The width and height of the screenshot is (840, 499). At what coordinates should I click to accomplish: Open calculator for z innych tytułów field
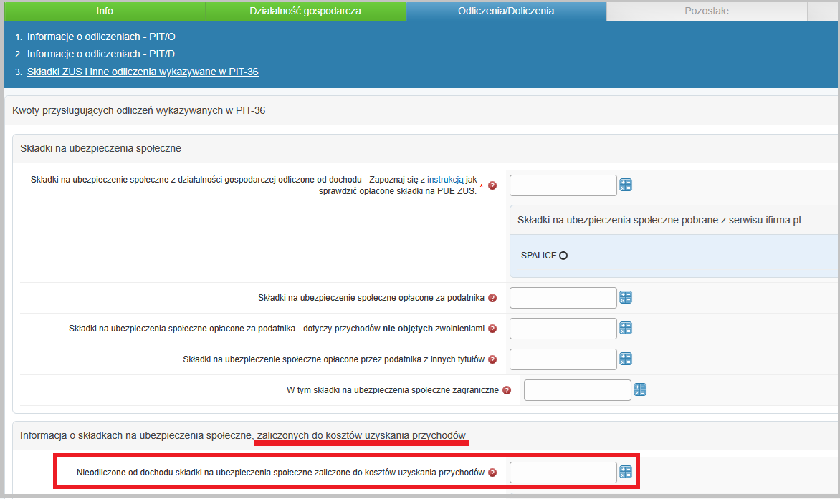(x=626, y=359)
